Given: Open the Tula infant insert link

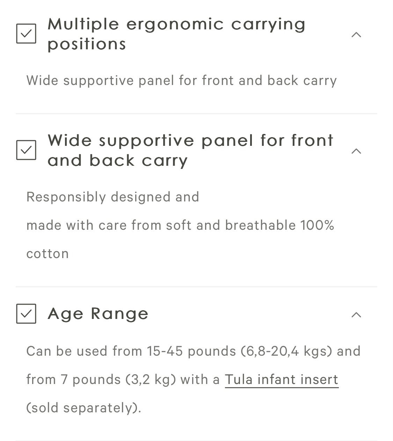Looking at the screenshot, I should pyautogui.click(x=282, y=379).
